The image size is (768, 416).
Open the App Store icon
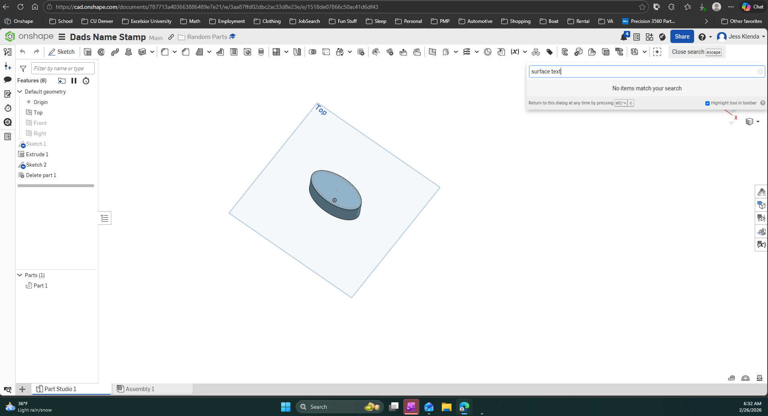tap(650, 37)
